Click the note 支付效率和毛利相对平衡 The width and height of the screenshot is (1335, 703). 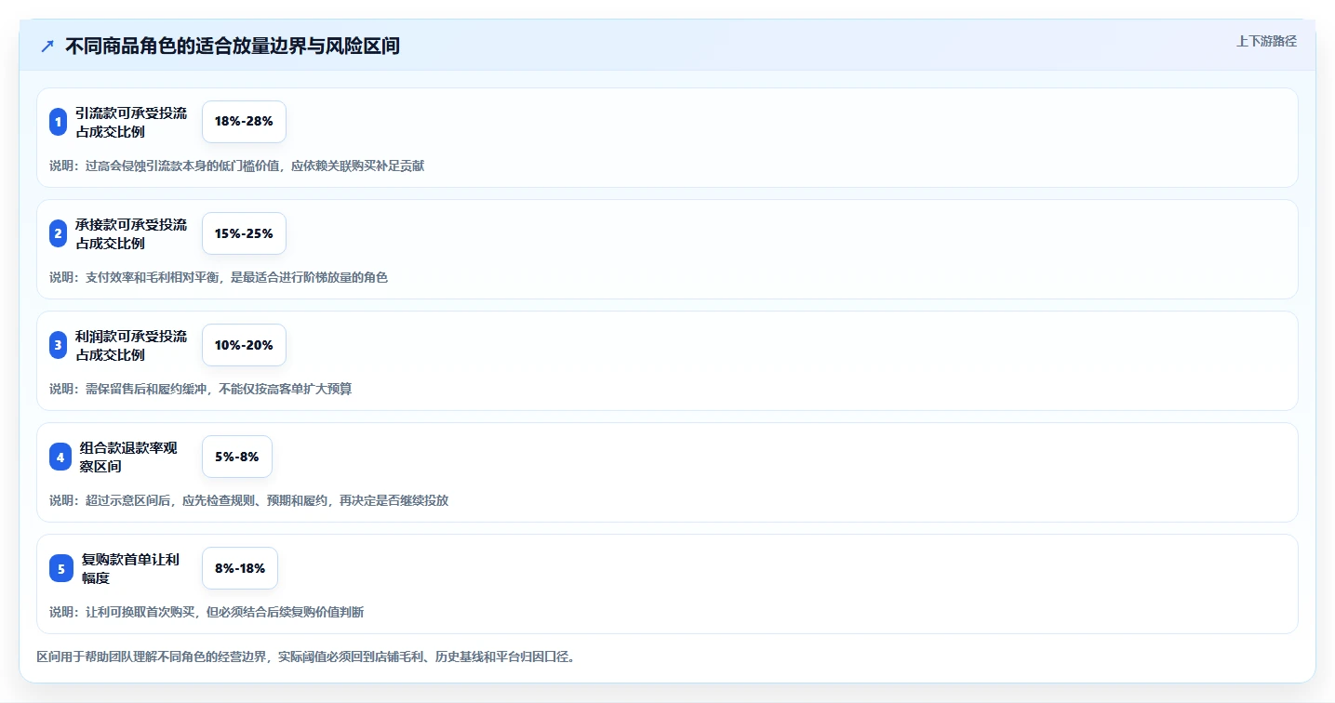pos(154,277)
